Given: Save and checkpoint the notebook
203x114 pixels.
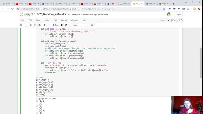Looking at the screenshot, I should [x=21, y=25].
